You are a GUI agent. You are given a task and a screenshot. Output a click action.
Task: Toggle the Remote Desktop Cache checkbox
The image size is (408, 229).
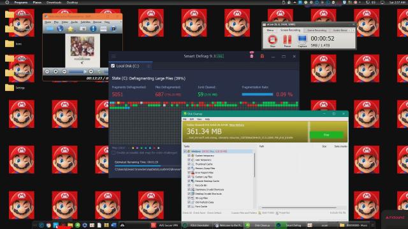tap(189, 181)
